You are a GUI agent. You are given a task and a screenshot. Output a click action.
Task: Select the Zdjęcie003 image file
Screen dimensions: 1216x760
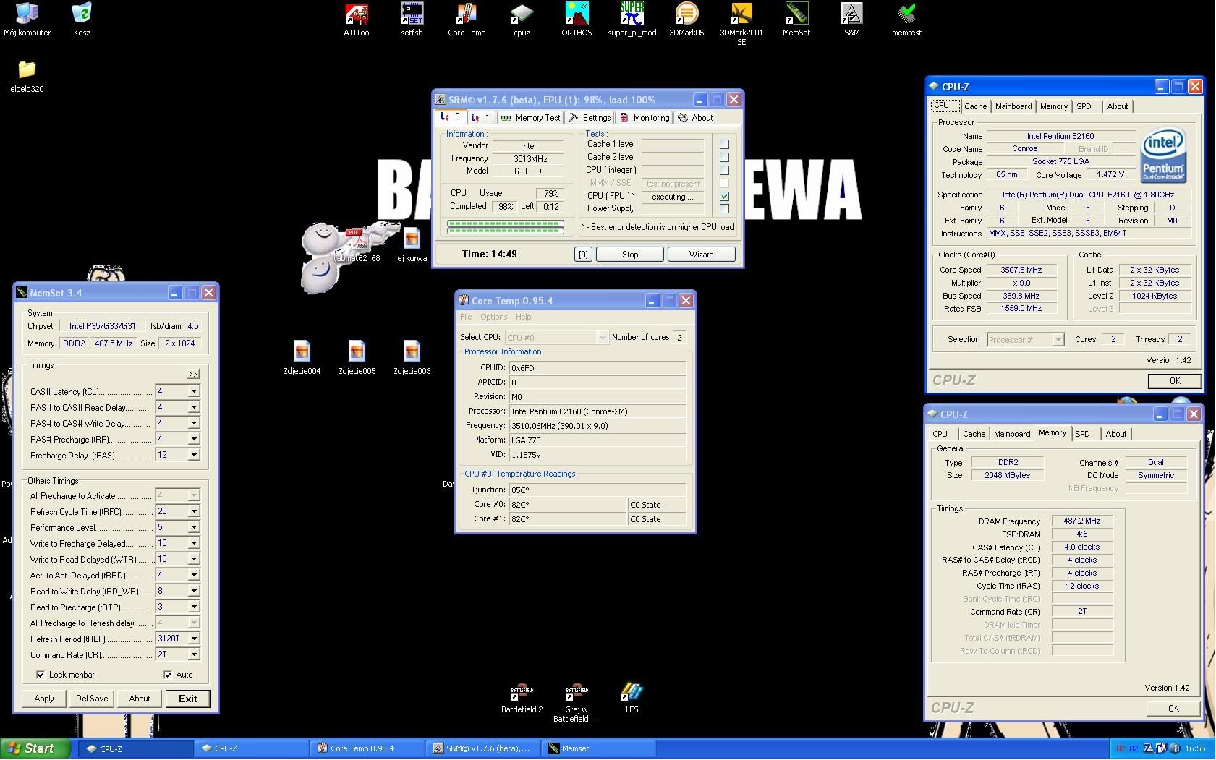click(x=412, y=357)
